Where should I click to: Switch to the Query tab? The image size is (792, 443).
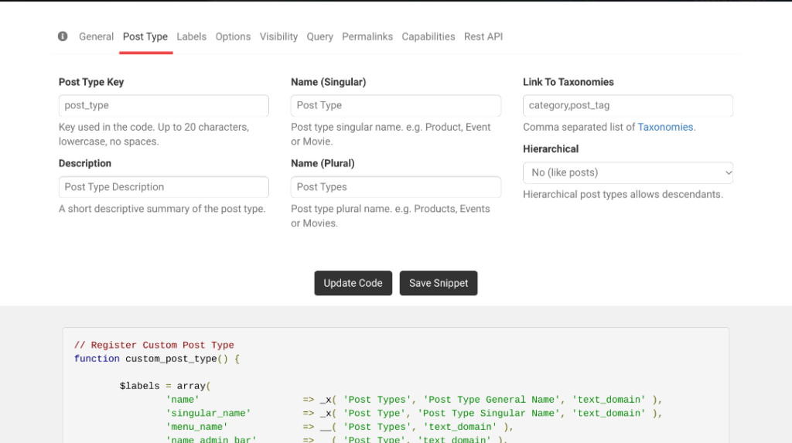click(x=319, y=36)
